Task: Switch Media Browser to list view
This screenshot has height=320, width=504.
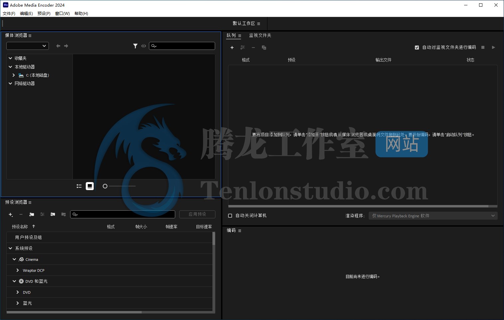Action: [x=79, y=186]
